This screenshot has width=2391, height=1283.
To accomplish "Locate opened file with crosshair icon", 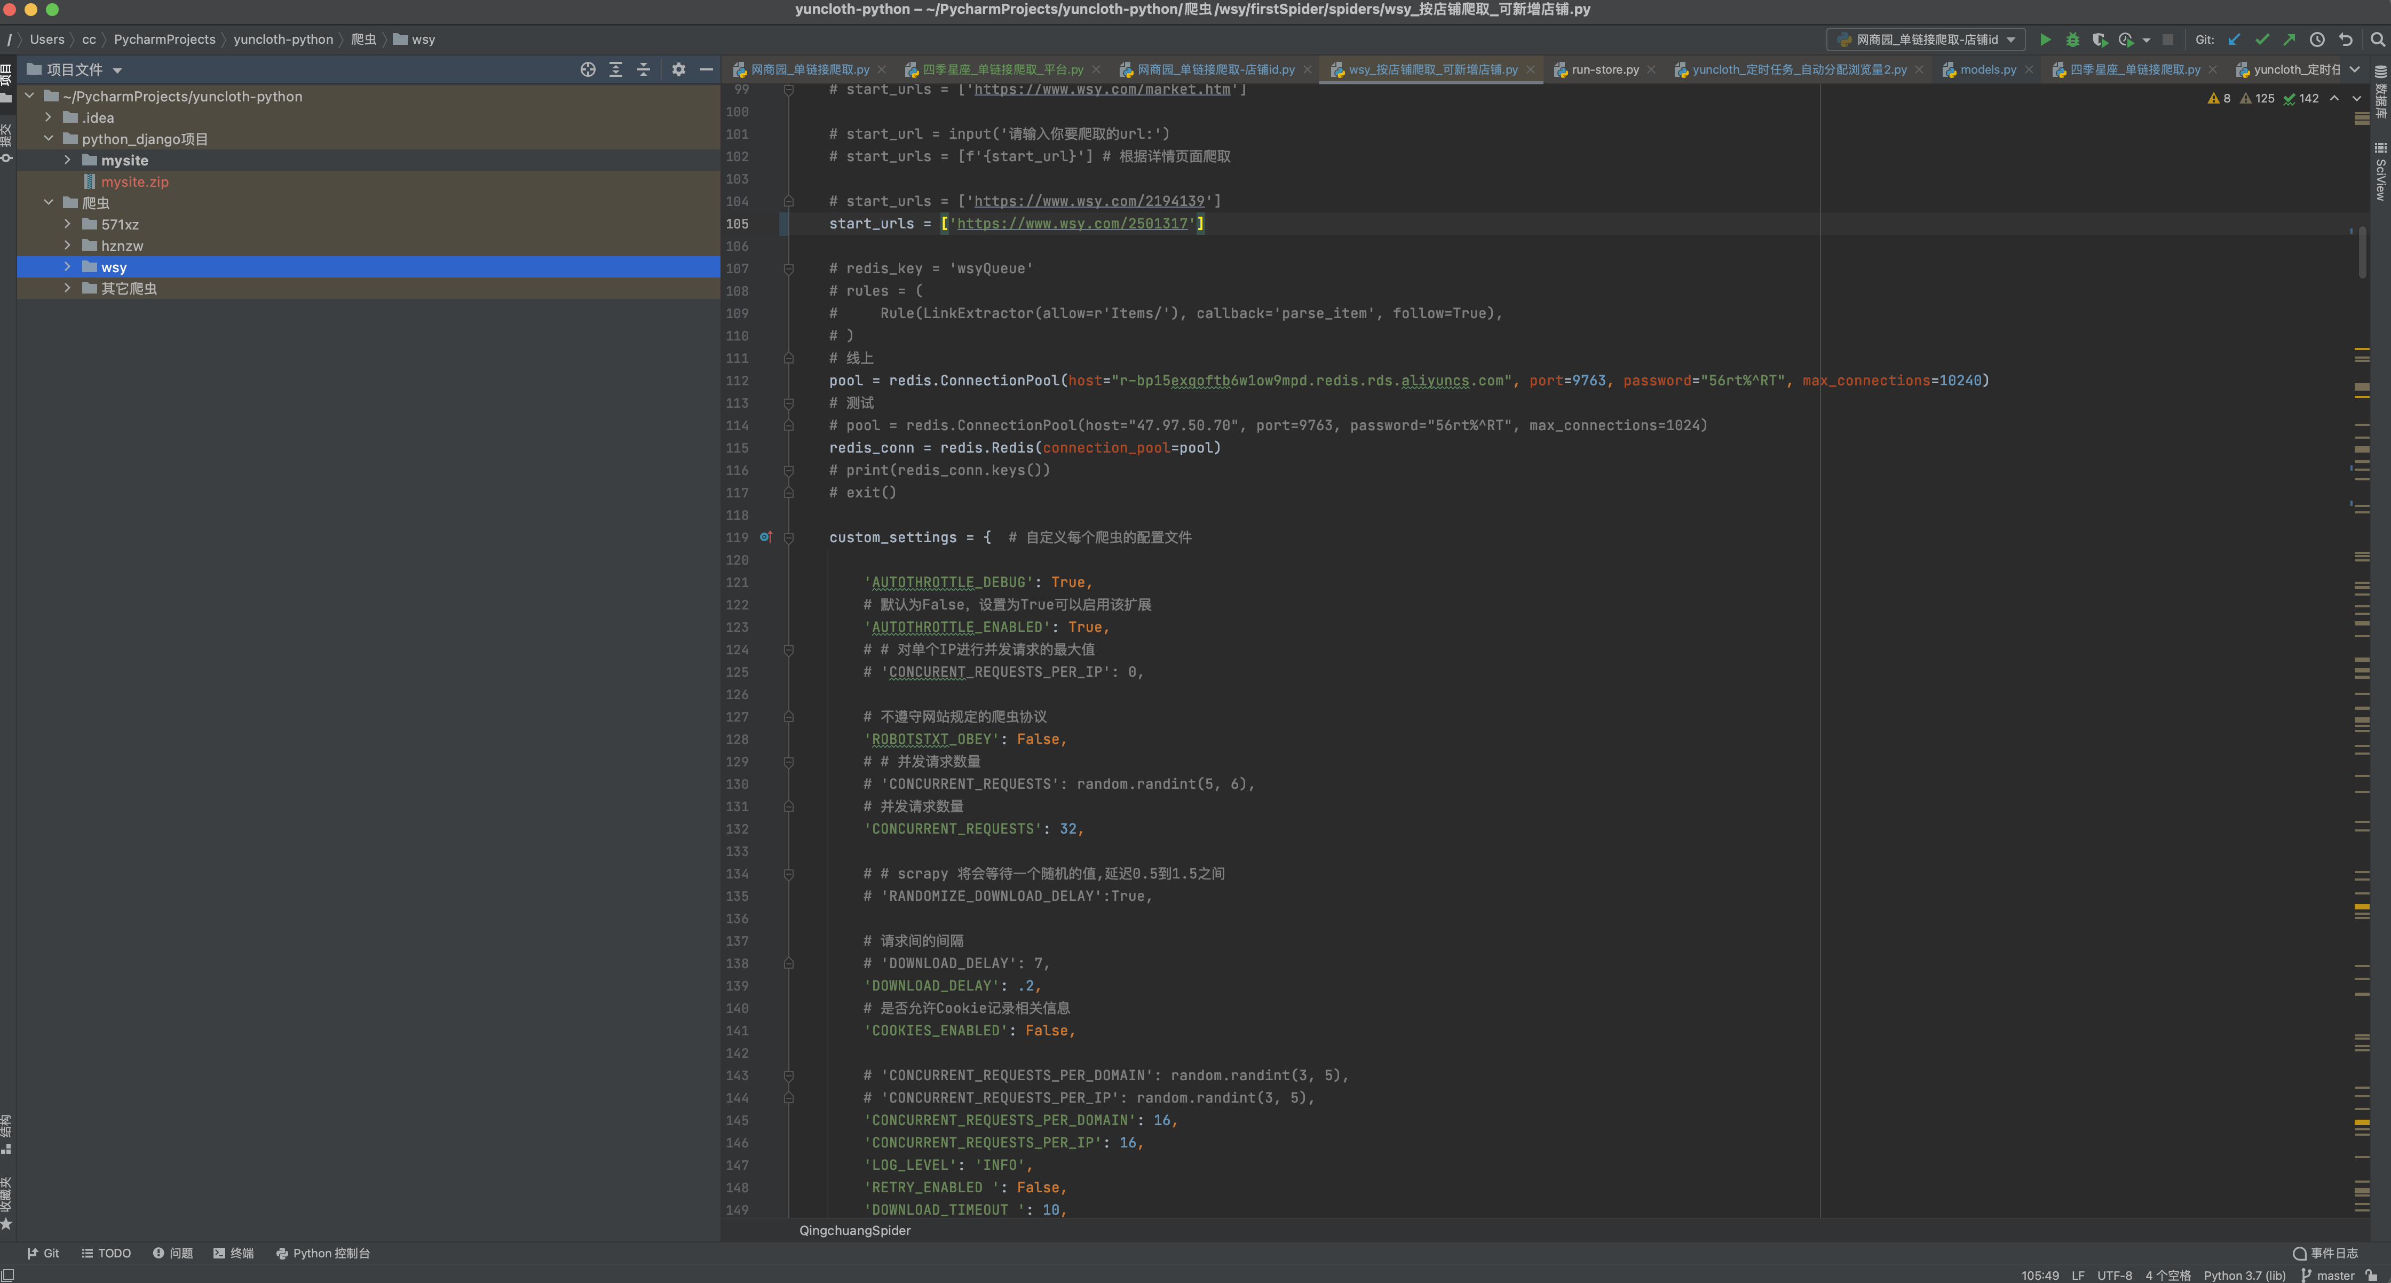I will 588,69.
